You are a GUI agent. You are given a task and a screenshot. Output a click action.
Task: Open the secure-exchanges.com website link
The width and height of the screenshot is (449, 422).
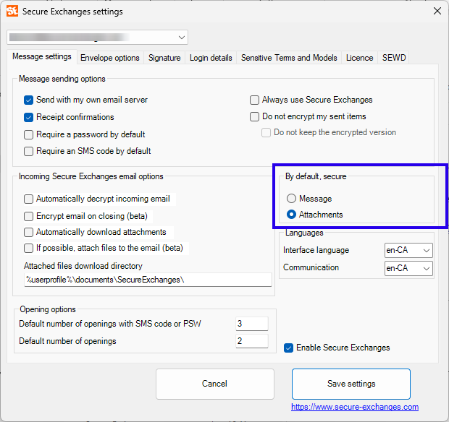coord(355,407)
